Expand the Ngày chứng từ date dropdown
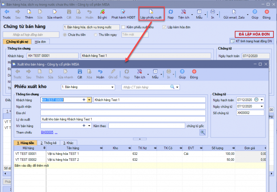Image resolution: width=277 pixels, height=192 pixels. click(262, 106)
